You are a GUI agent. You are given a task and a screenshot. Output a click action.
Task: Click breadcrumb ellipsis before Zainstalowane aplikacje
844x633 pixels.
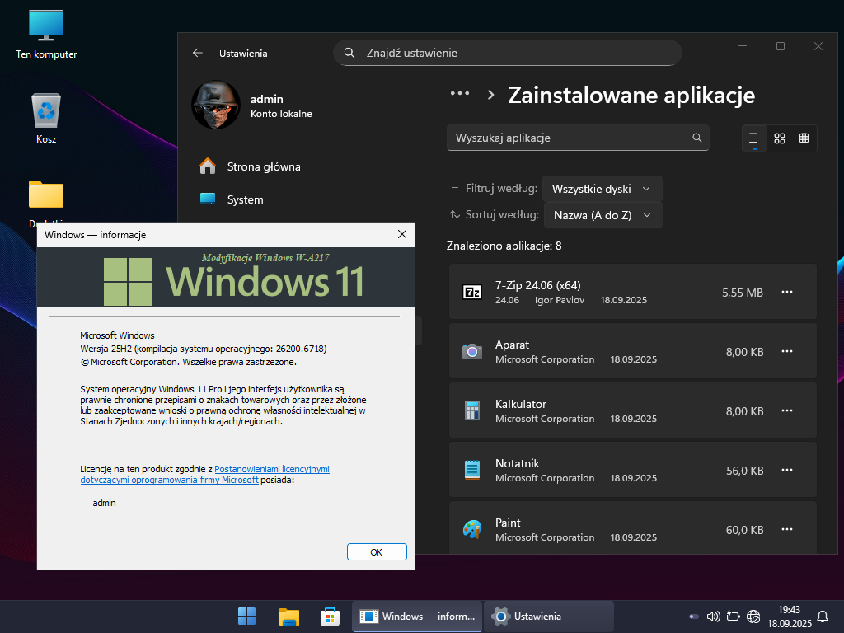459,95
